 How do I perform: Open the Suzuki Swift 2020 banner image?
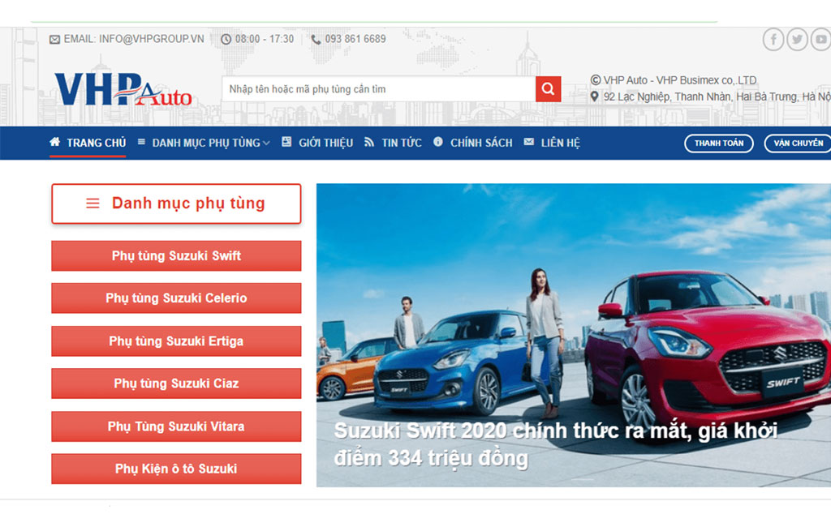pyautogui.click(x=574, y=336)
